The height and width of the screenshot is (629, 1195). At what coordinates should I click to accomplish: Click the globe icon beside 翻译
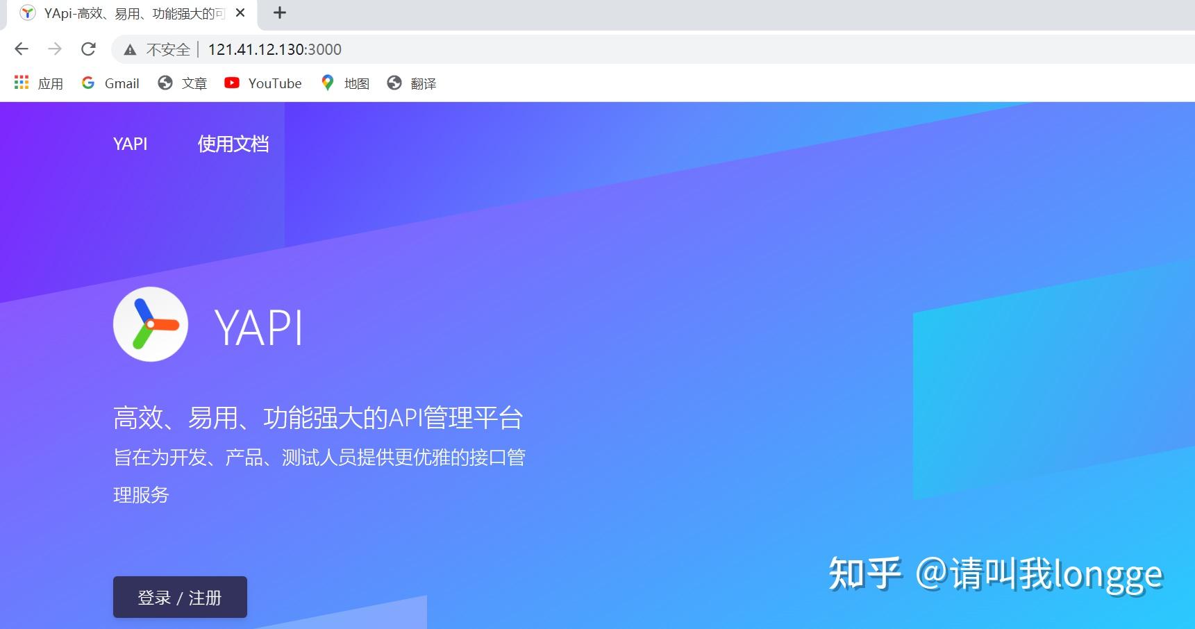click(394, 83)
